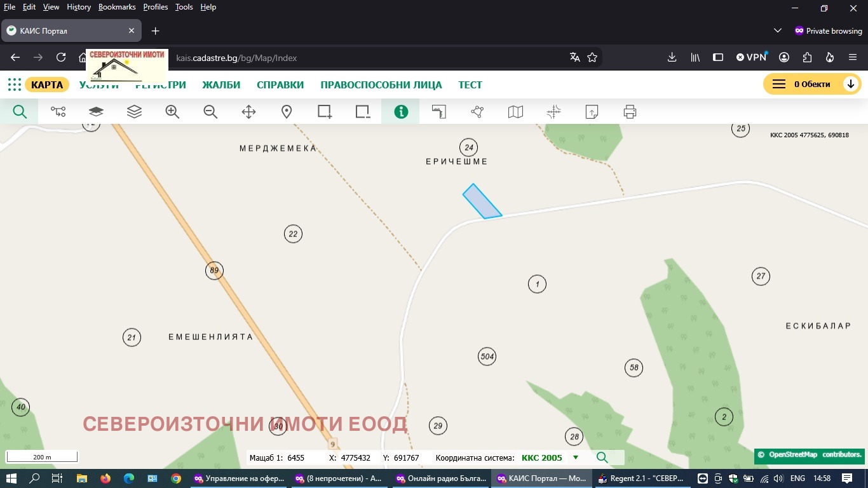Open Firefox hamburger application menu
Image resolution: width=868 pixels, height=488 pixels.
tap(853, 57)
